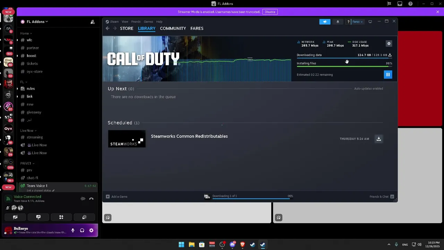Deafen with the headphones icon
Viewport: 444px width, 250px height.
[82, 230]
